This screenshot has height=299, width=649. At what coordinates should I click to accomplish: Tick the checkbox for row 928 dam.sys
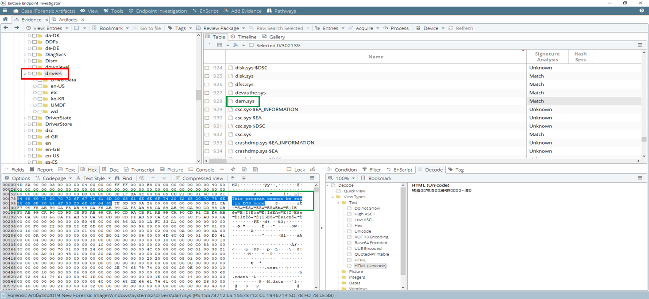coord(207,101)
